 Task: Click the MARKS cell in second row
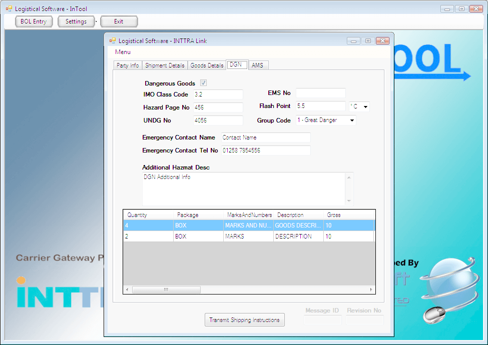(248, 236)
